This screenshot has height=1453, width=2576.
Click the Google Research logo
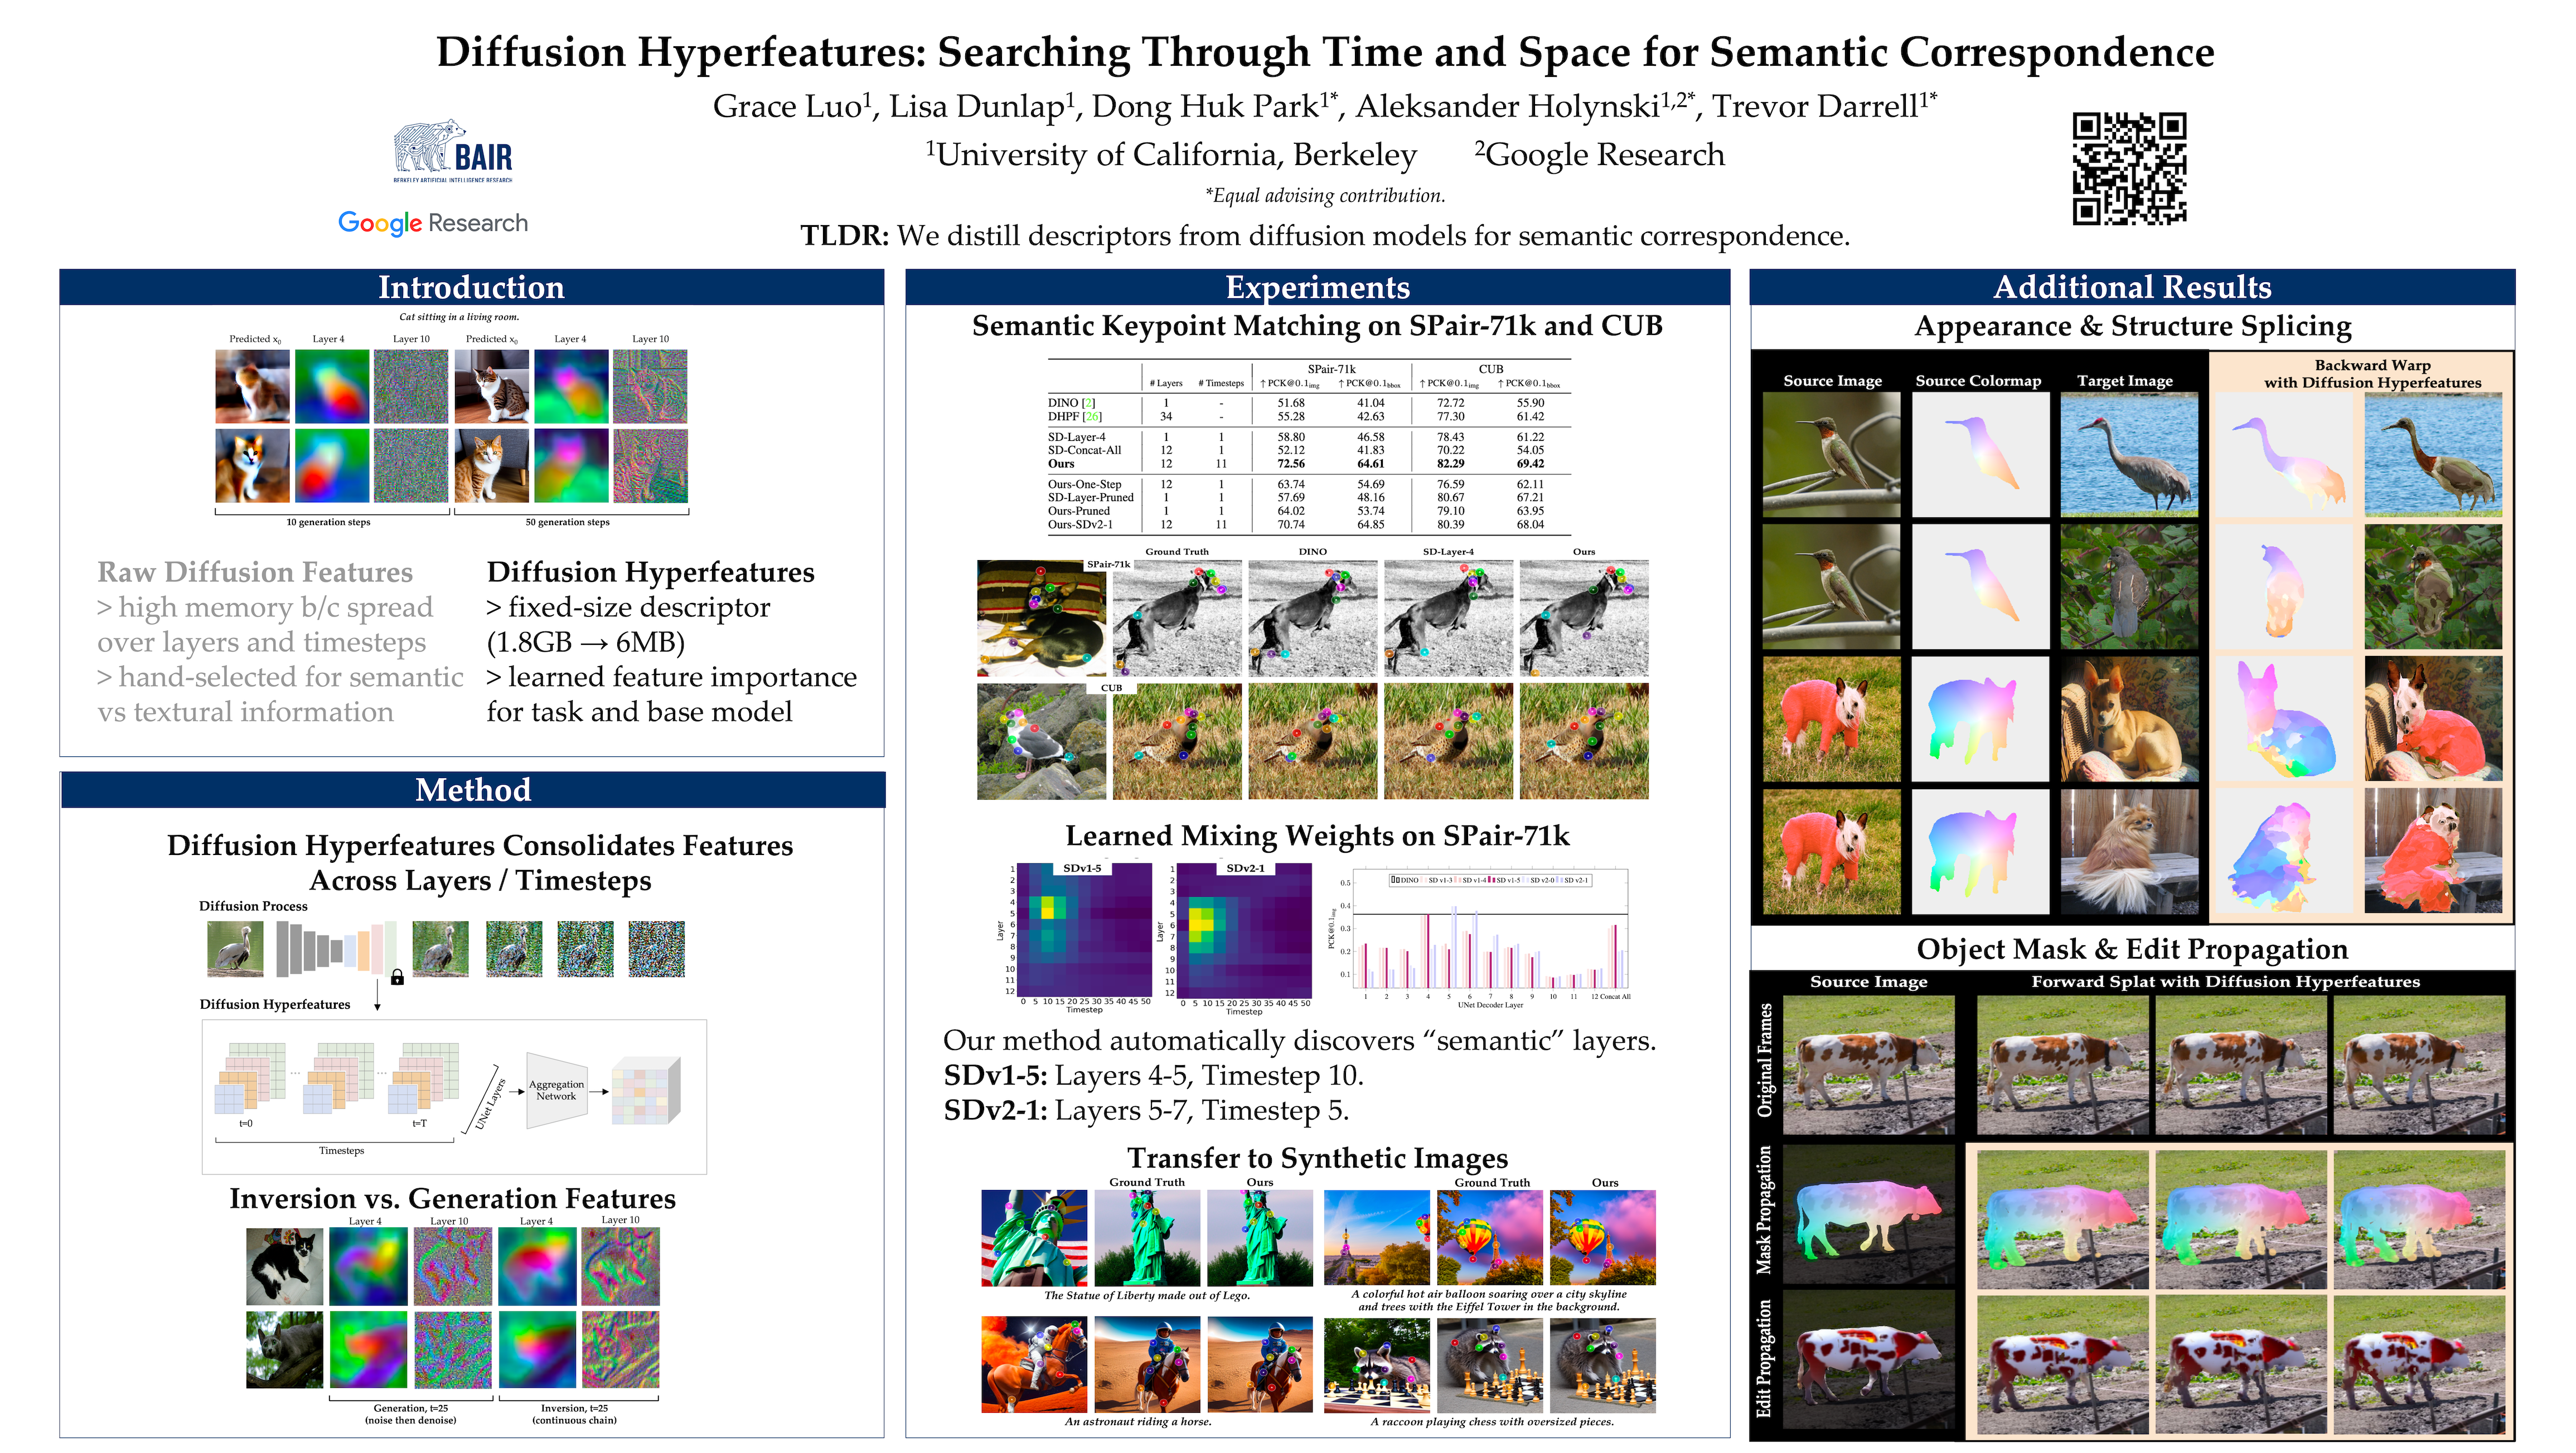point(432,223)
